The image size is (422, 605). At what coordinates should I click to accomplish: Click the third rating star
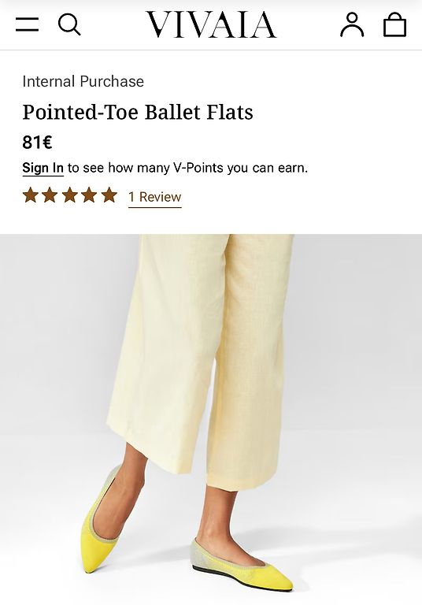point(70,195)
